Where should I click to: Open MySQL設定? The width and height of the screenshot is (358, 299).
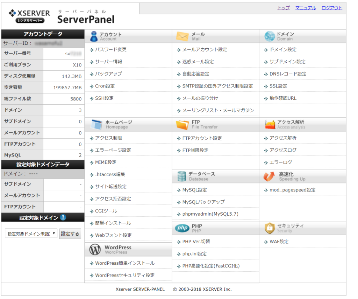(194, 190)
